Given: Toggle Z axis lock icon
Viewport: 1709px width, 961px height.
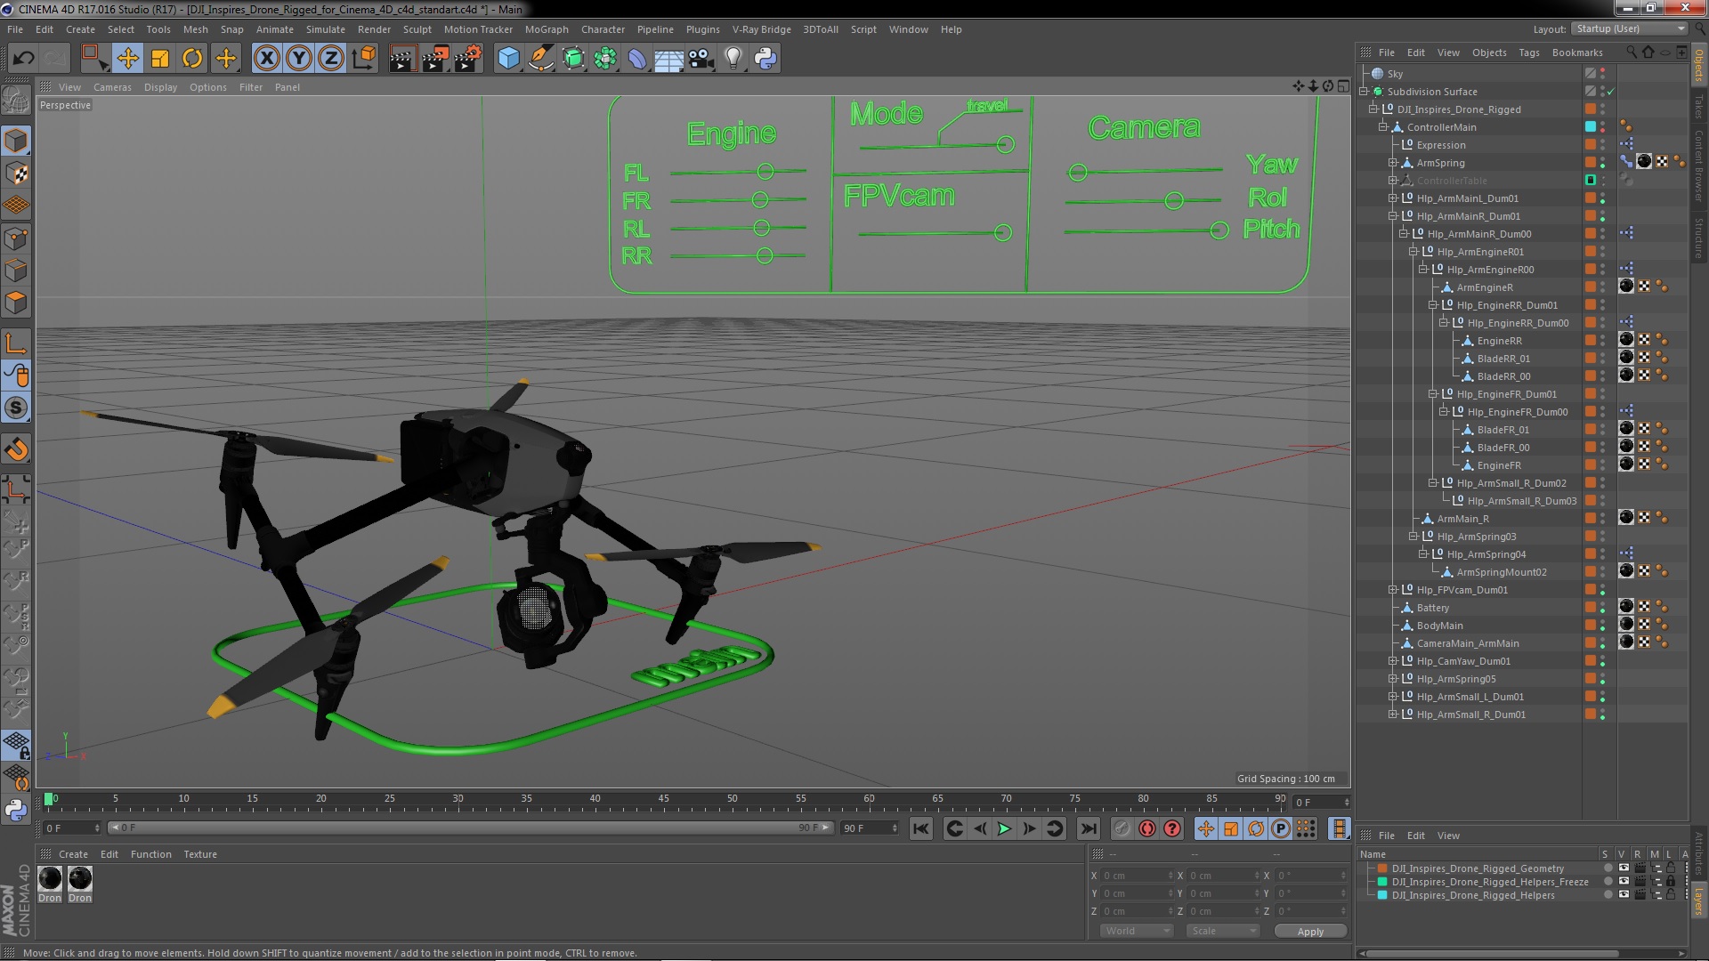Looking at the screenshot, I should tap(331, 59).
